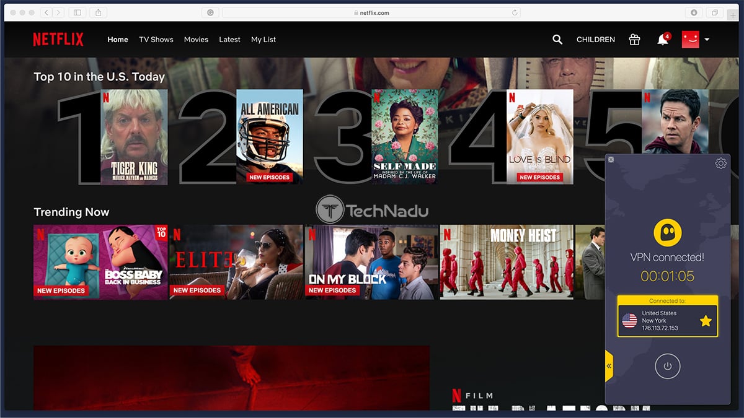Open notifications bell with 4 alerts
Viewport: 744px width, 418px height.
pos(663,39)
